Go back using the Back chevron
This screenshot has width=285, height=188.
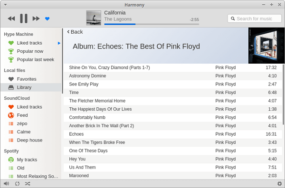75,32
